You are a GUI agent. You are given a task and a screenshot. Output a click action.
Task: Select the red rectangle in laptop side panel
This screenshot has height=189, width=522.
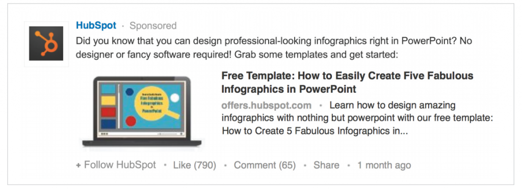pos(108,112)
